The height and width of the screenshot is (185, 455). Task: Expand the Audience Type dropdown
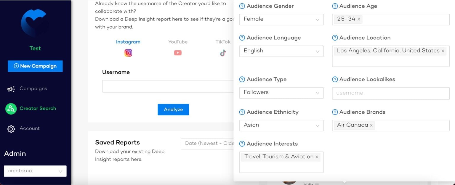coord(281,92)
